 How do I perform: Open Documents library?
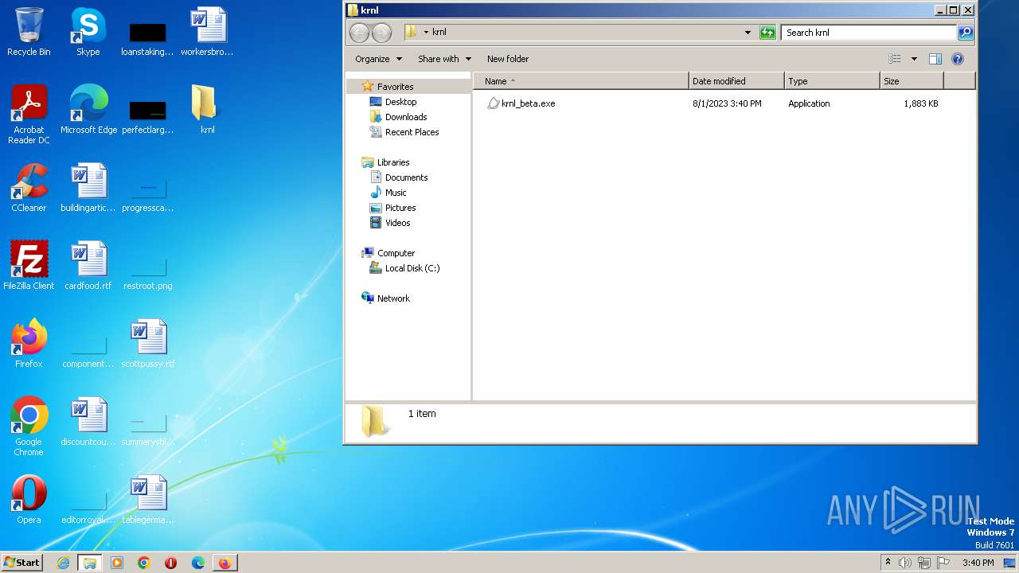tap(399, 177)
